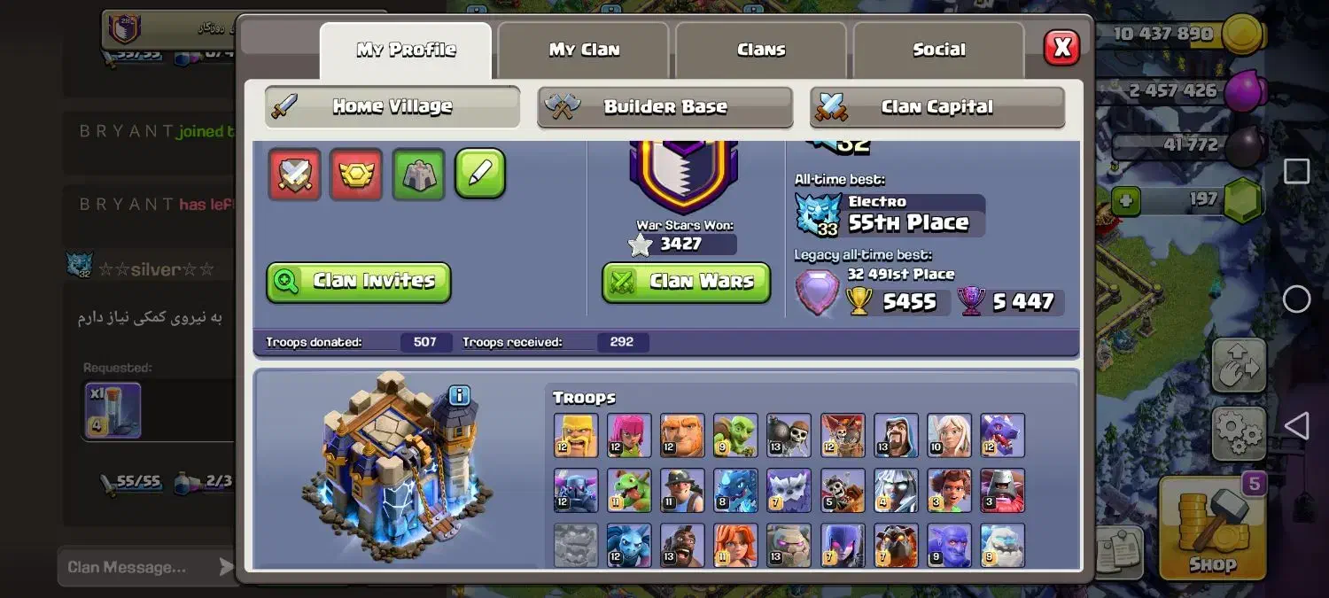Open the Shop button
This screenshot has width=1329, height=598.
(x=1212, y=528)
